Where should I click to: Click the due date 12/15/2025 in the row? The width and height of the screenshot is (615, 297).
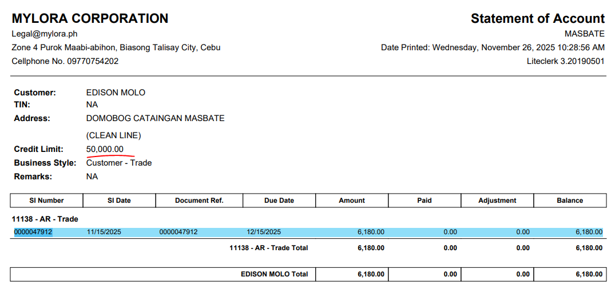[x=264, y=232]
